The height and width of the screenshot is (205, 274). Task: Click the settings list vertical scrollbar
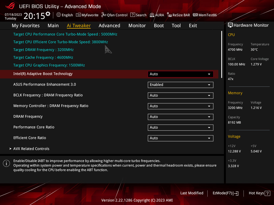pos(222,54)
